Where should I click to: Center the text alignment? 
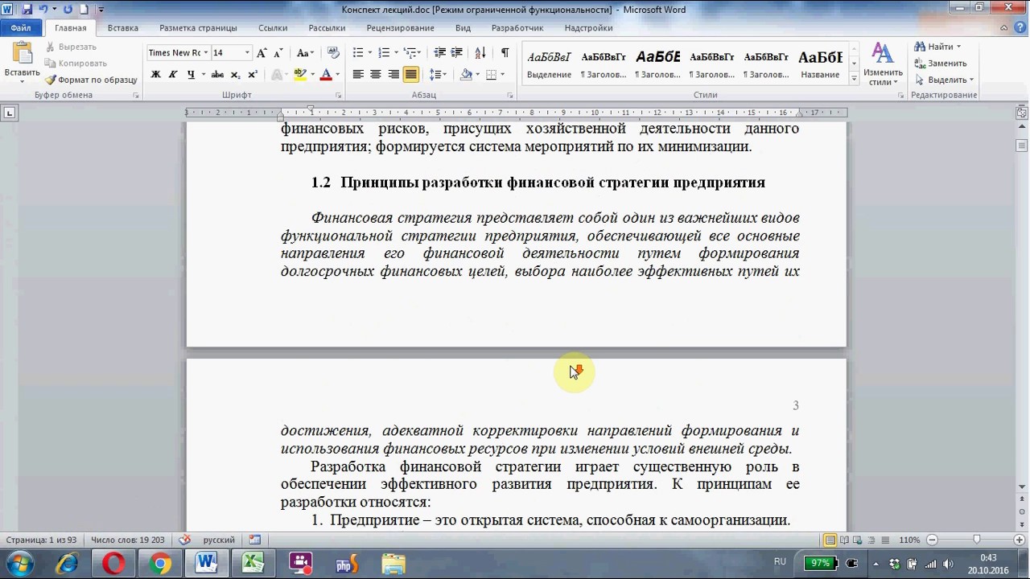click(376, 75)
